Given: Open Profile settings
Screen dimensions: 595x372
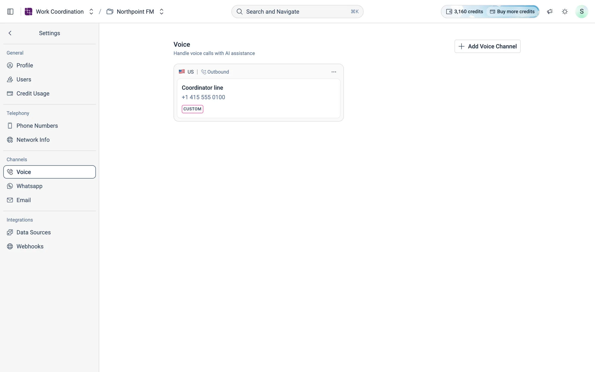Looking at the screenshot, I should [50, 65].
